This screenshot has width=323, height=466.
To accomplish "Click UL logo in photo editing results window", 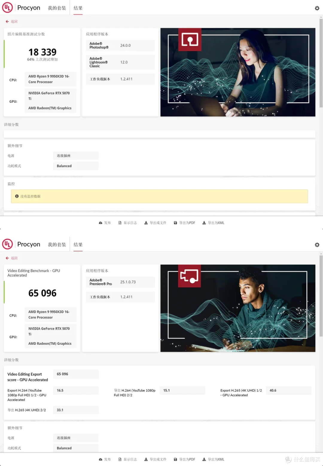I will (7, 8).
